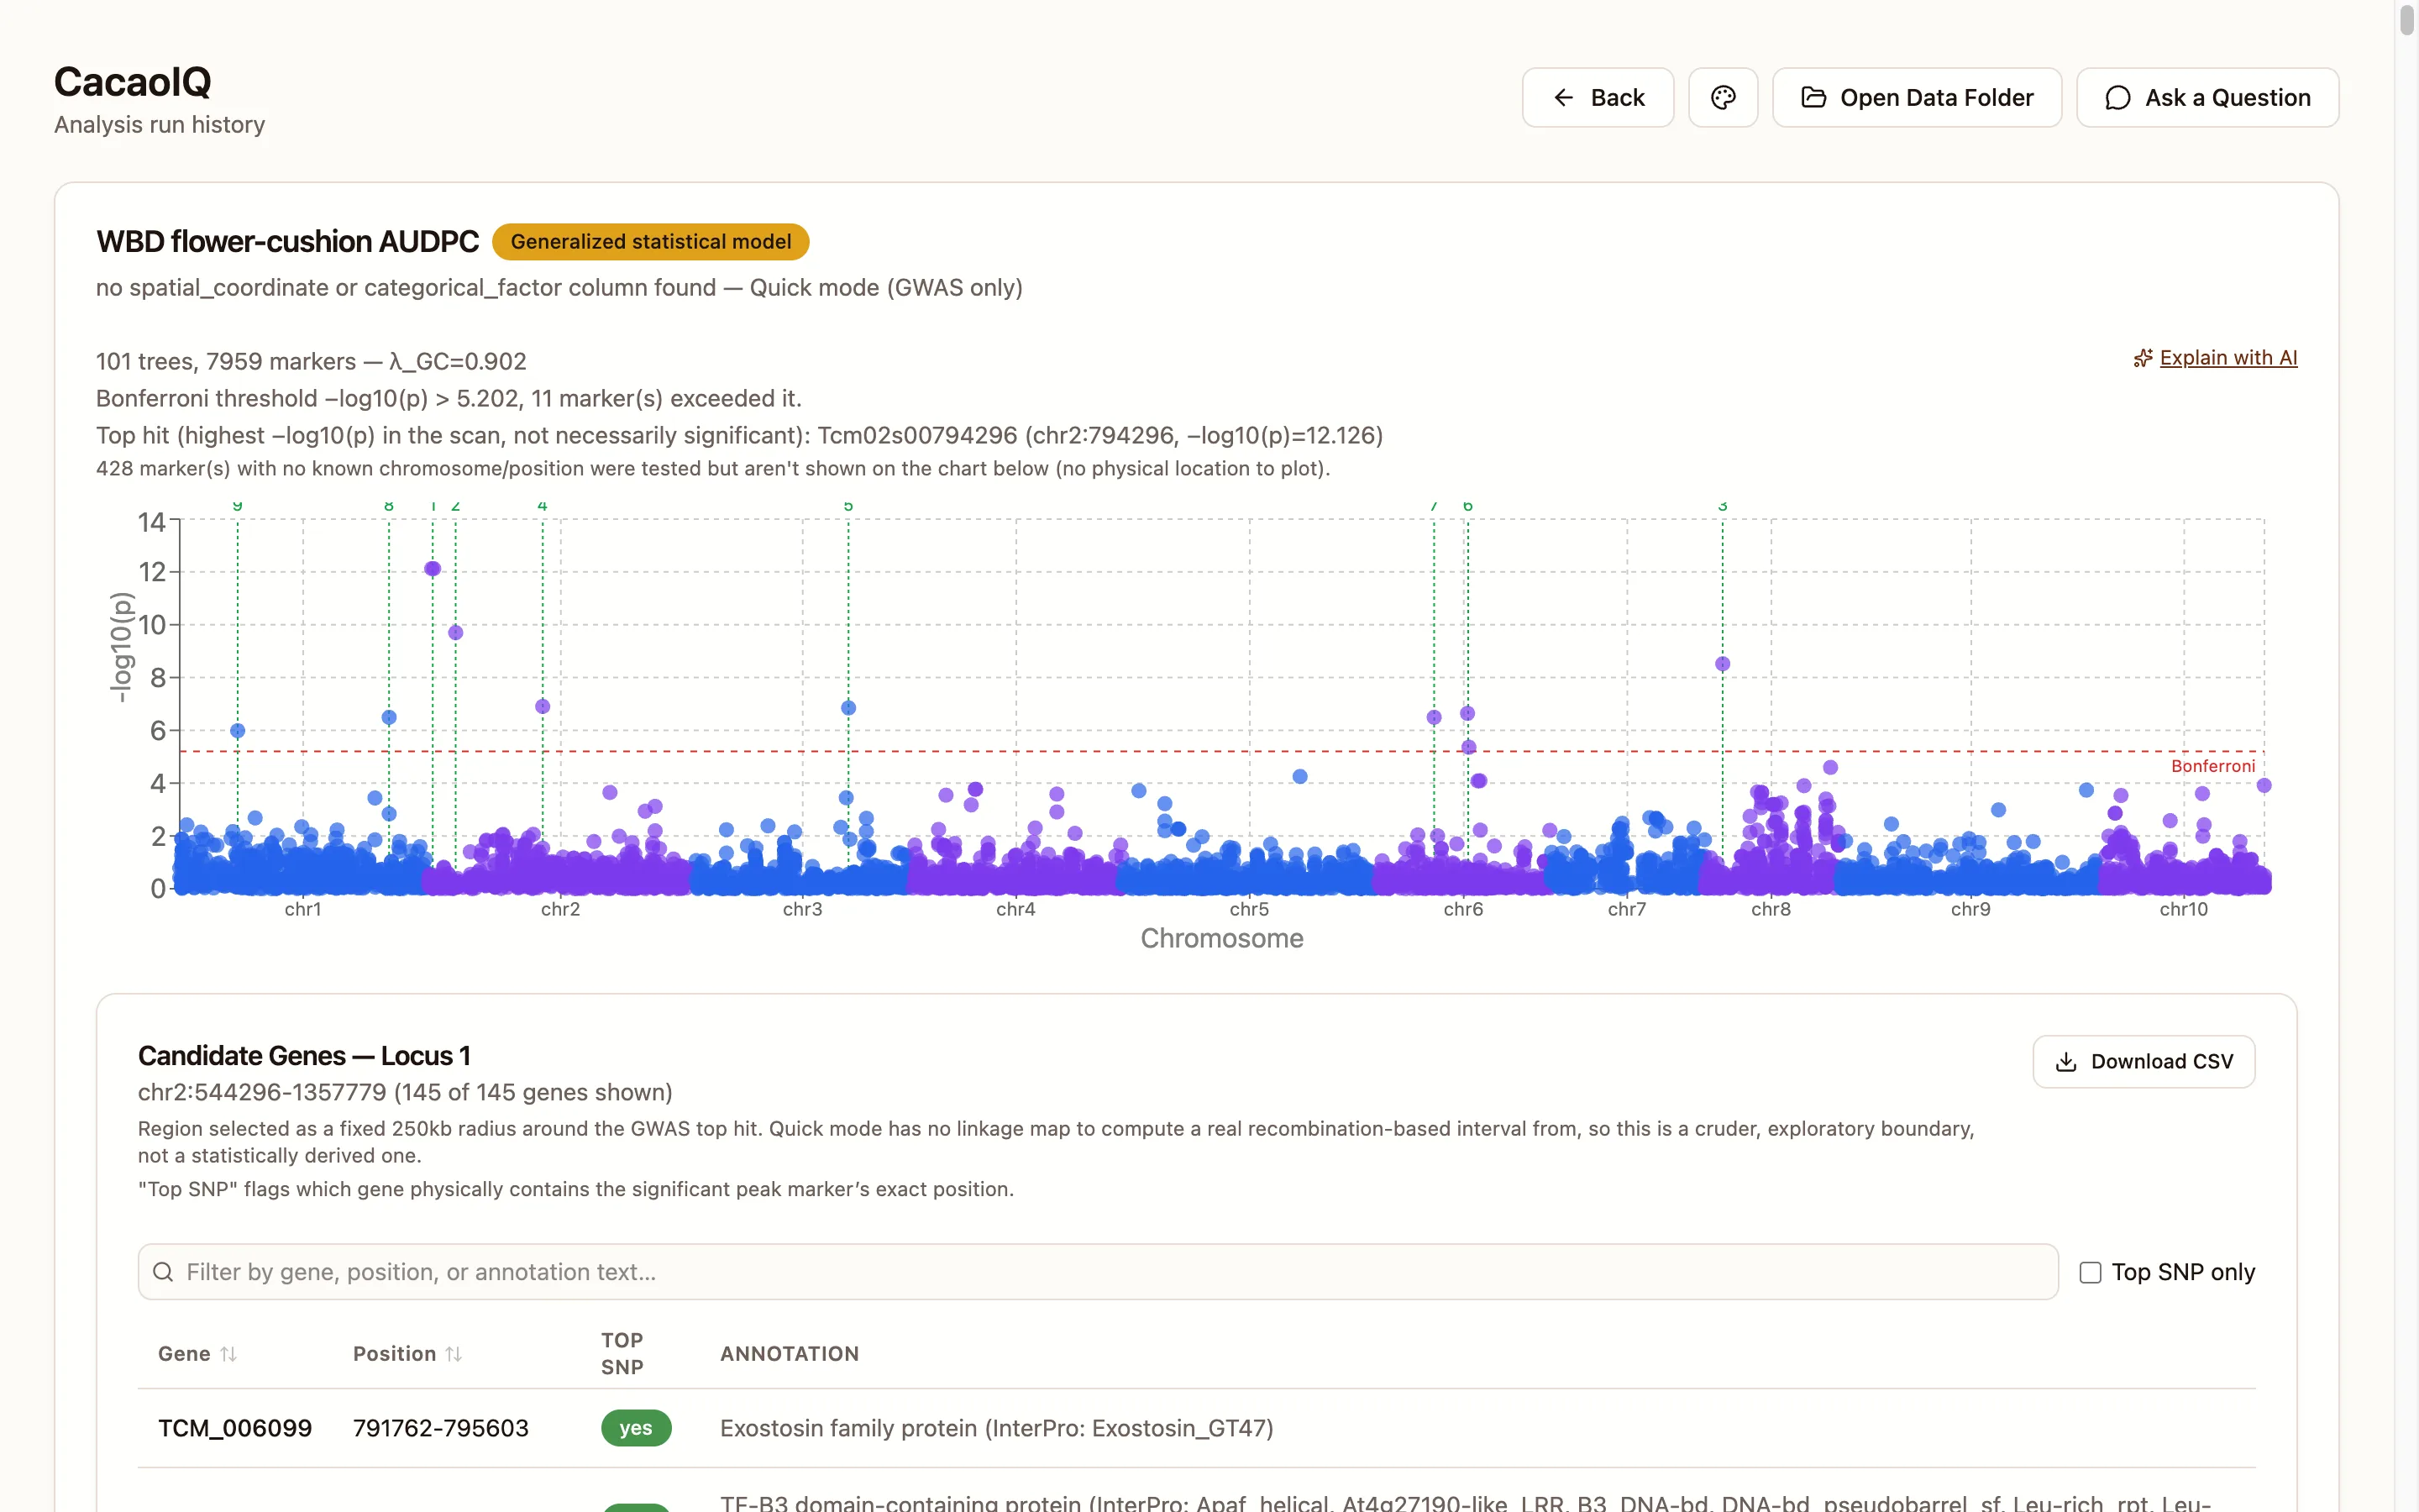Download CSV of candidate genes
The width and height of the screenshot is (2419, 1512).
coord(2144,1061)
